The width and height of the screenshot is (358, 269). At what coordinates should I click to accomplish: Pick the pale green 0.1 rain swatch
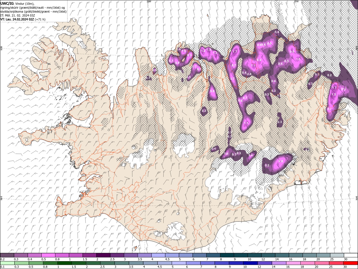[x=7, y=263]
